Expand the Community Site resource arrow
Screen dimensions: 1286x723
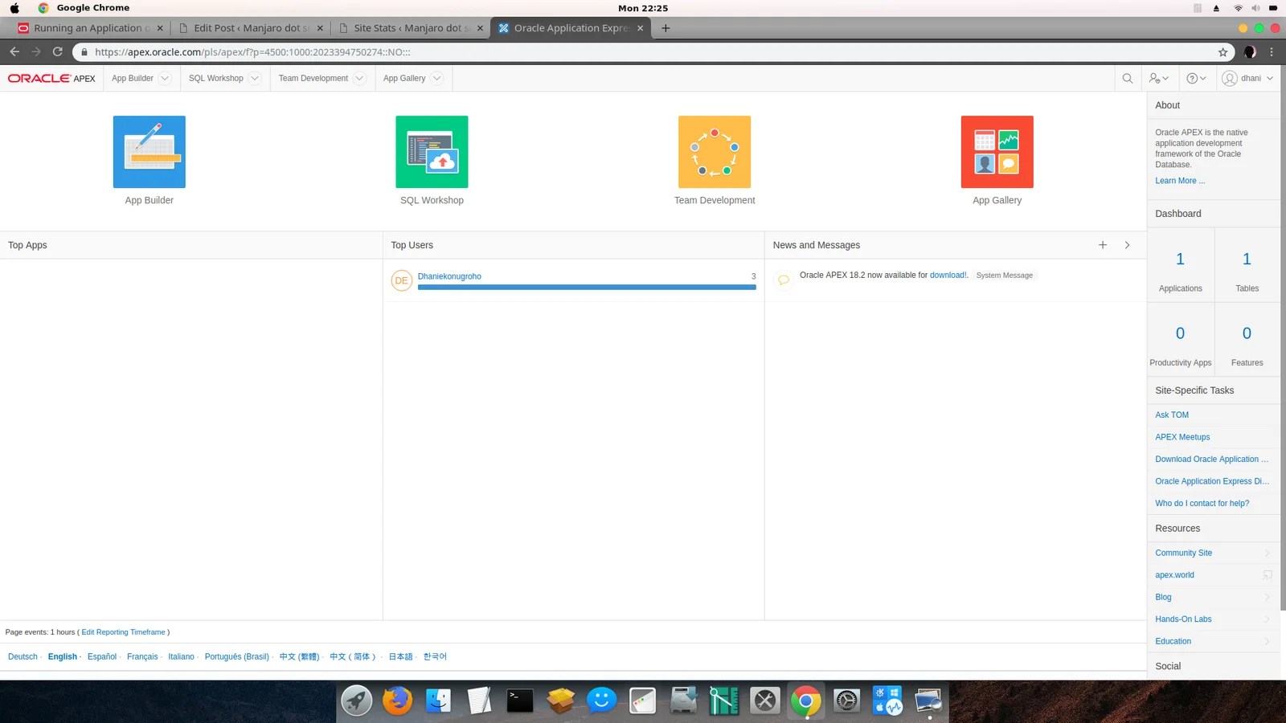point(1268,553)
